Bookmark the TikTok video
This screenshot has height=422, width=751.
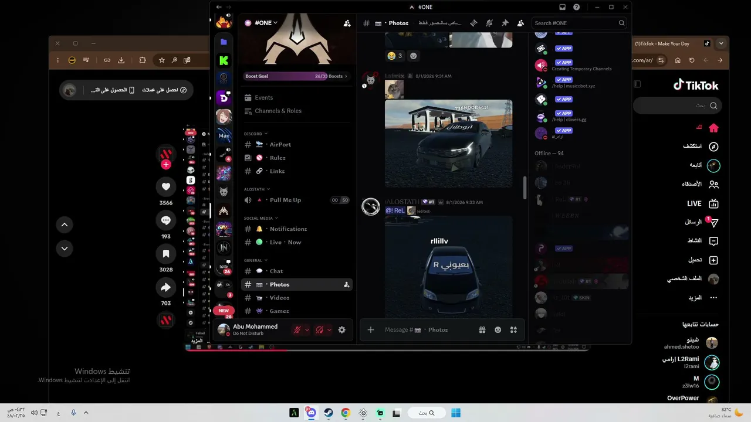point(166,254)
